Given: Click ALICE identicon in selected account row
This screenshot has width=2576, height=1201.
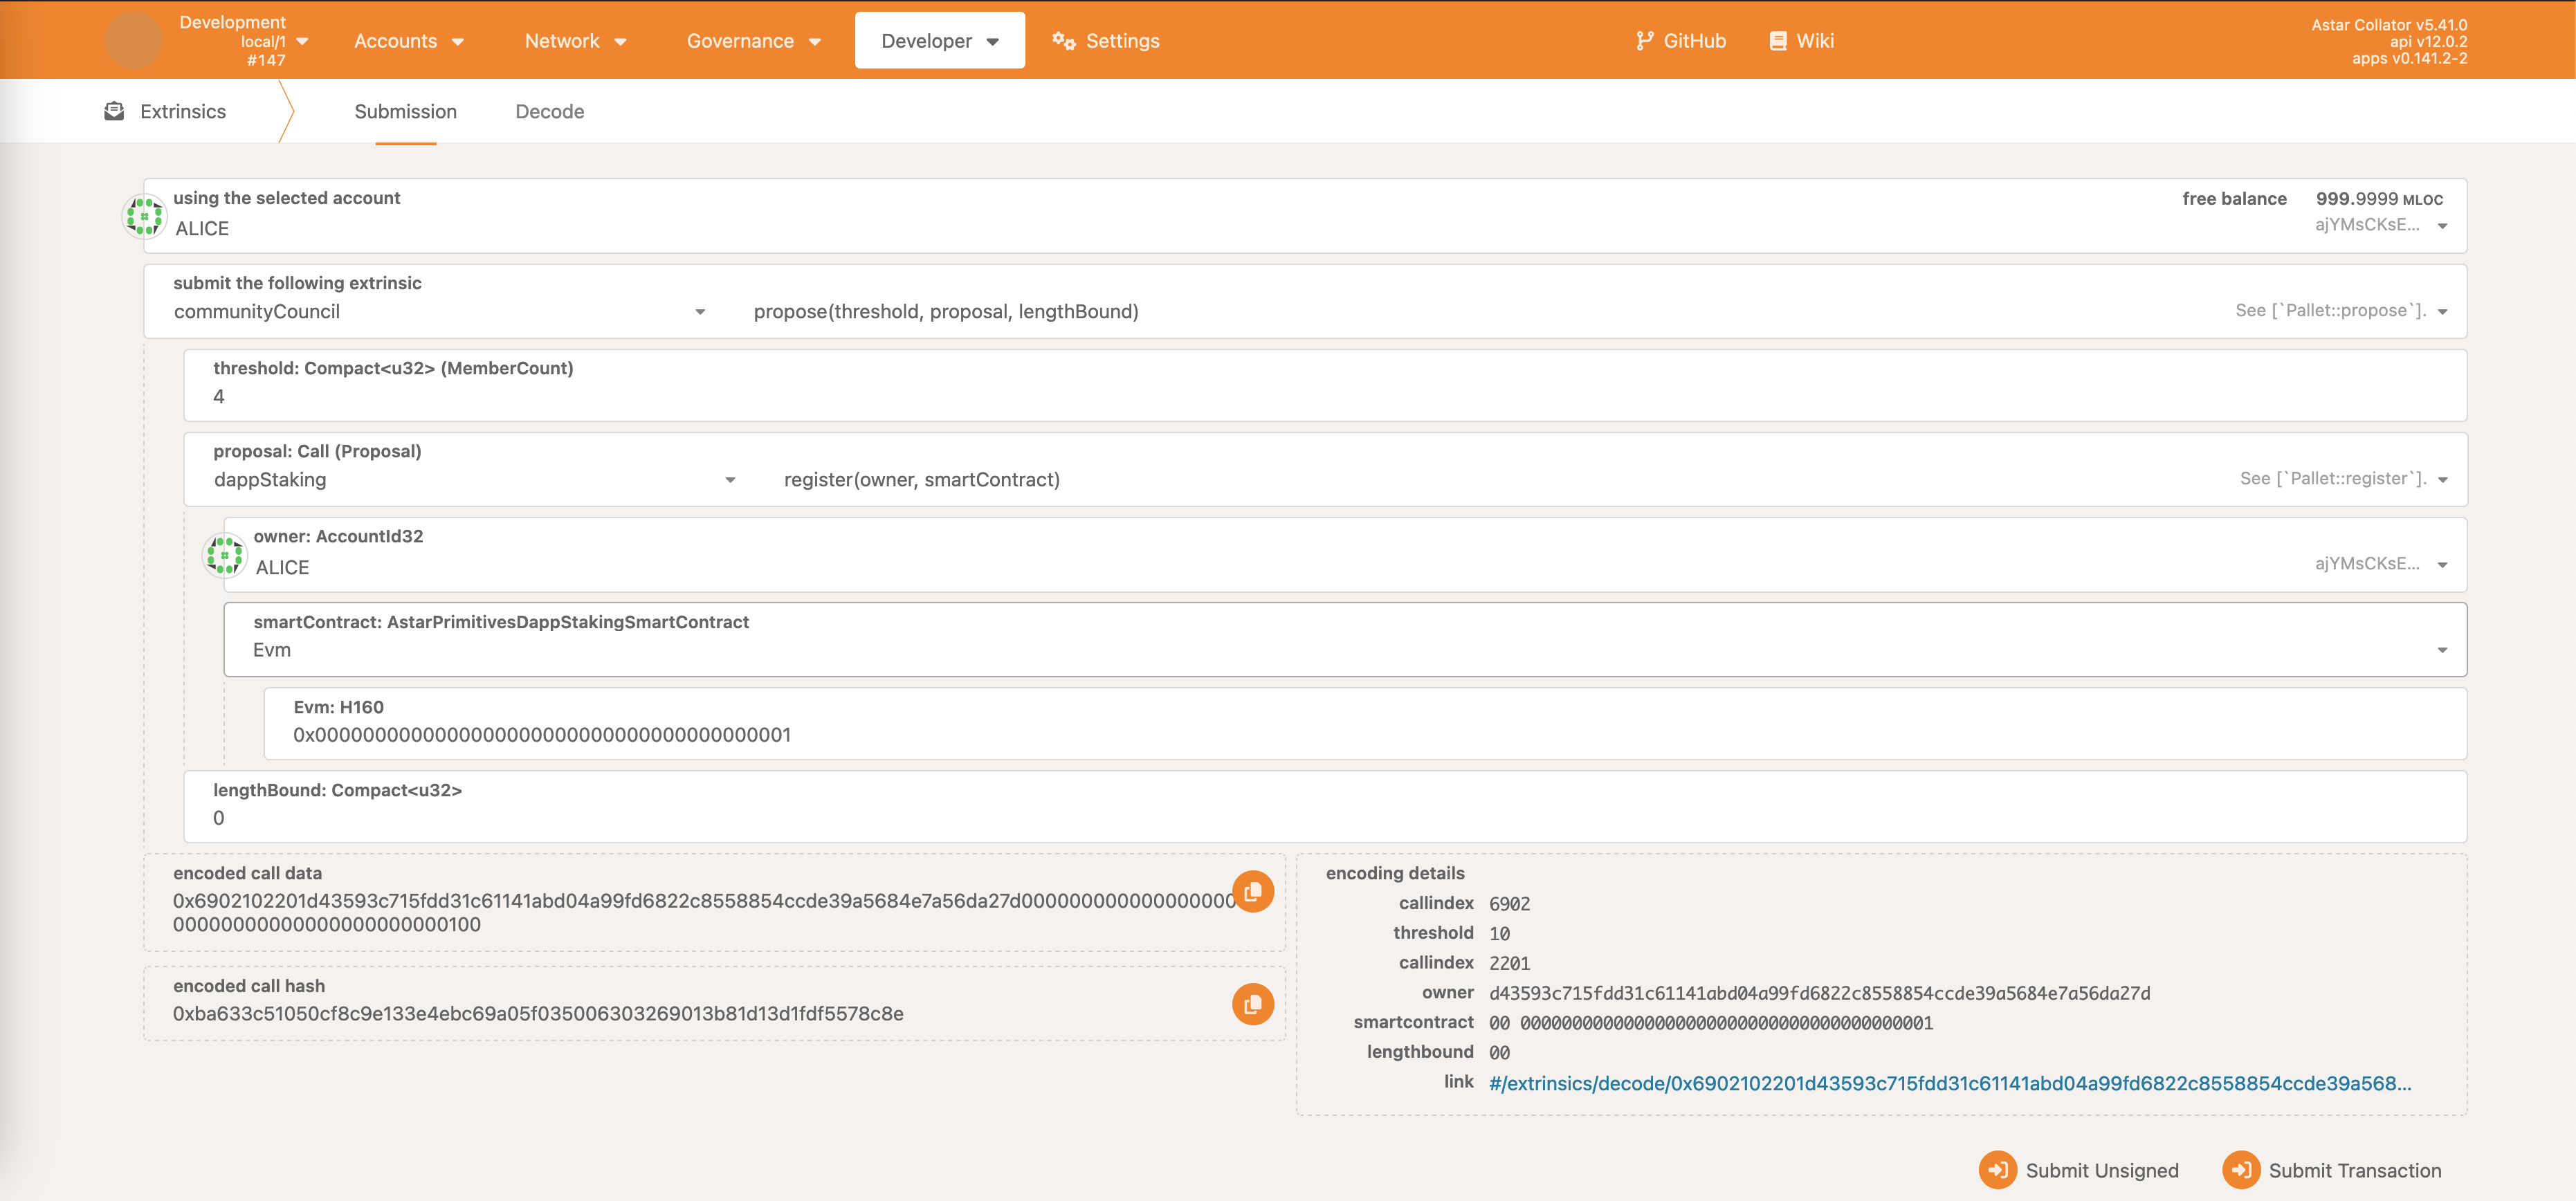Looking at the screenshot, I should coord(144,216).
